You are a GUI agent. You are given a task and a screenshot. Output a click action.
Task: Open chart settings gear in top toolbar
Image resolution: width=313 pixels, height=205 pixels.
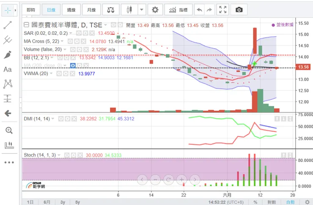pos(155,10)
